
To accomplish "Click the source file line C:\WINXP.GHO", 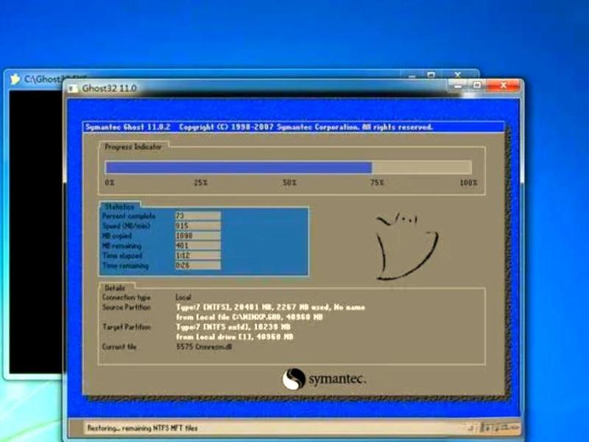I will pyautogui.click(x=250, y=318).
